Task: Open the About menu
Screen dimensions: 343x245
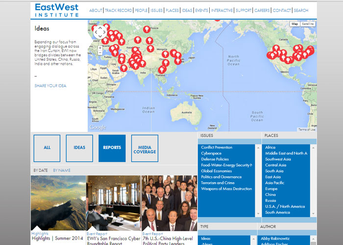Action: [96, 10]
